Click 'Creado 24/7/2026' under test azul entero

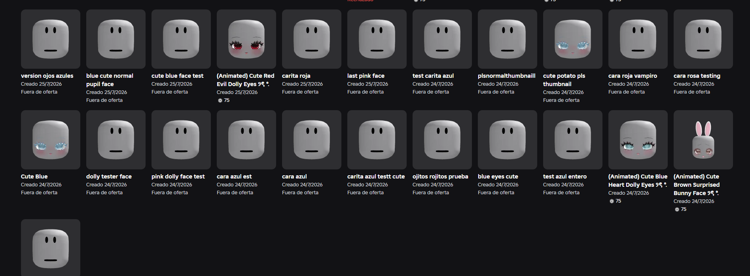point(563,185)
